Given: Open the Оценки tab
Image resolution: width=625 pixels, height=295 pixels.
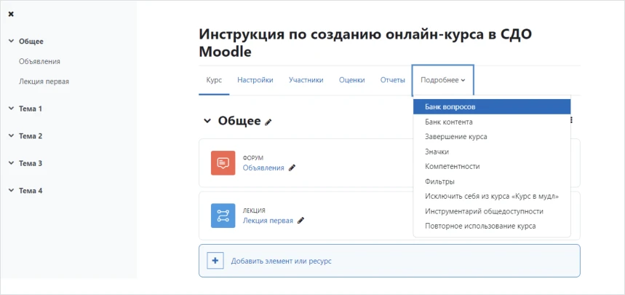Looking at the screenshot, I should [x=352, y=80].
